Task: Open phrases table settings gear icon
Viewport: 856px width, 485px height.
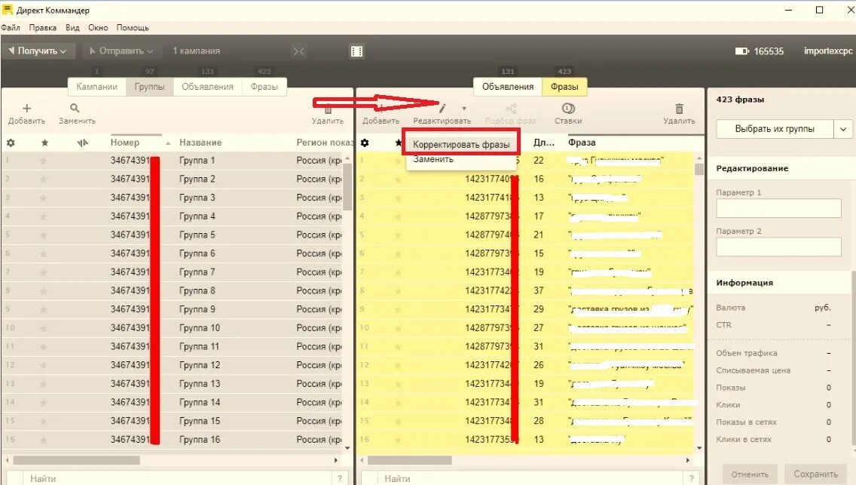Action: tap(365, 143)
